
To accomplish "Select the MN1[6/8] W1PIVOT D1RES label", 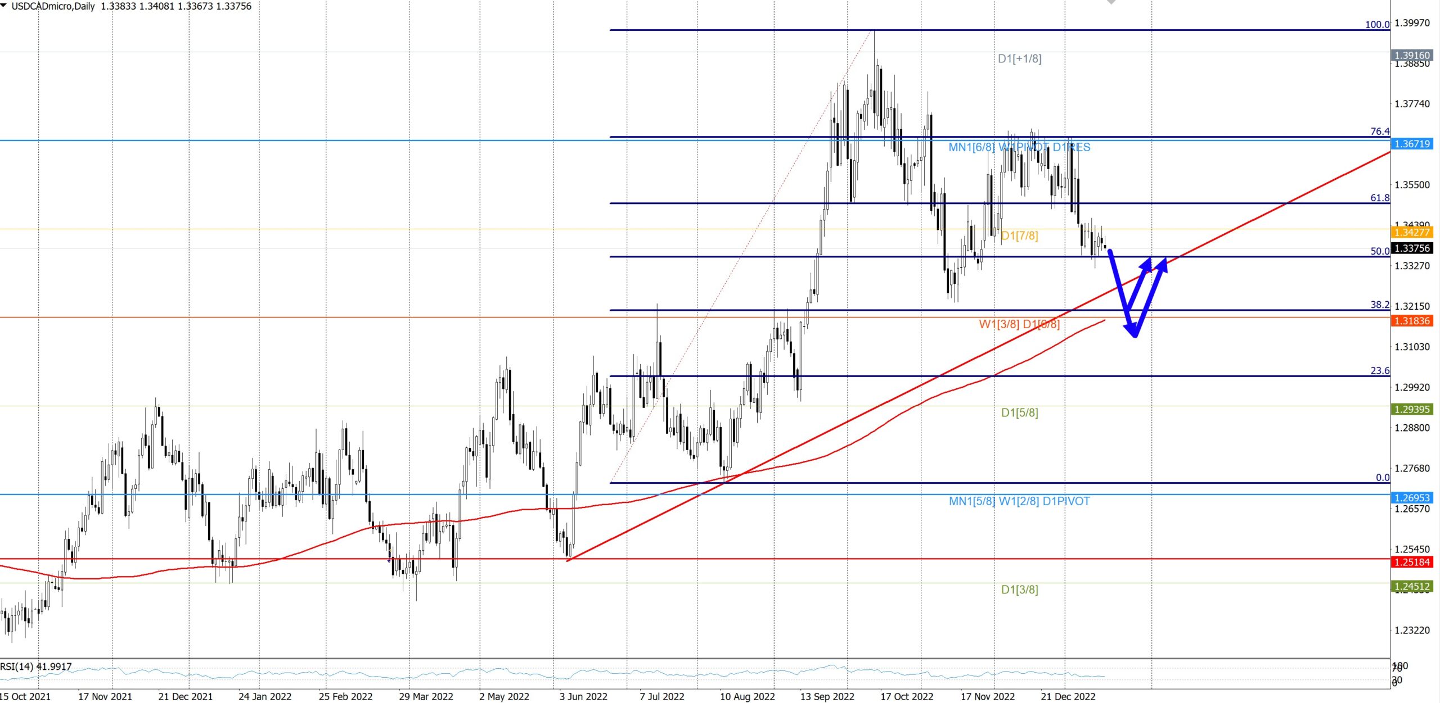I will click(1019, 147).
